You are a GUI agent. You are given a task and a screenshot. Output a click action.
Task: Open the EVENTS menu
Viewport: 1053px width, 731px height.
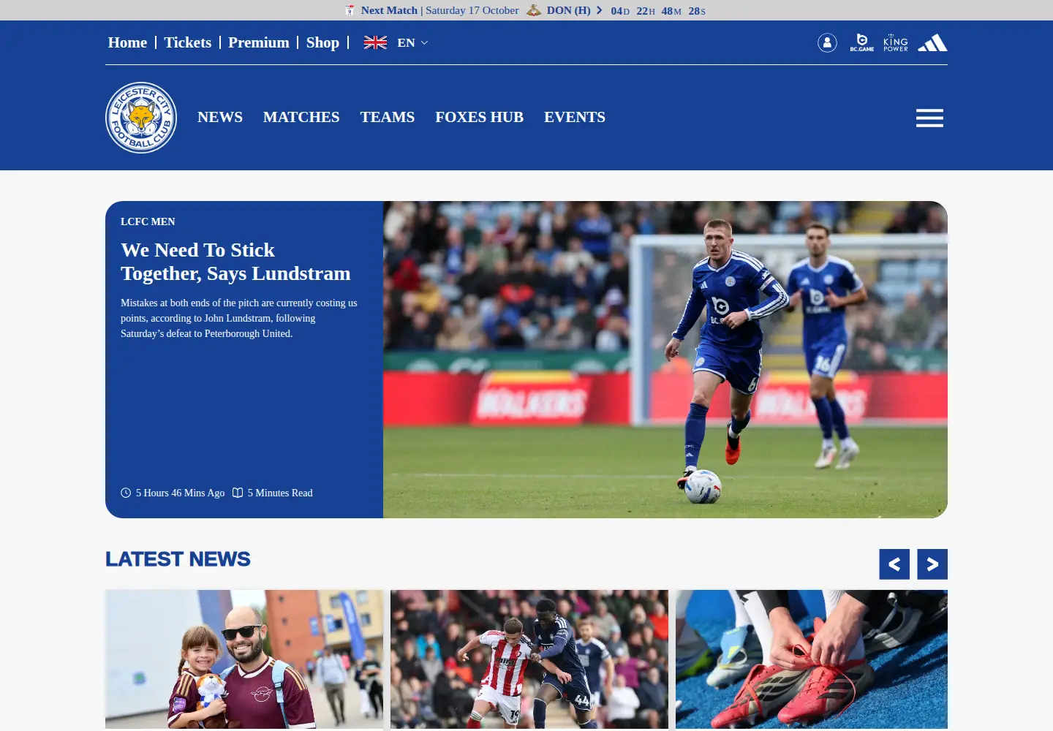[x=575, y=117]
